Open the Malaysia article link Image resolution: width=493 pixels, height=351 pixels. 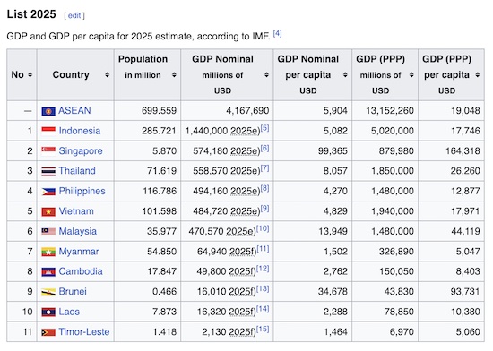pyautogui.click(x=78, y=231)
